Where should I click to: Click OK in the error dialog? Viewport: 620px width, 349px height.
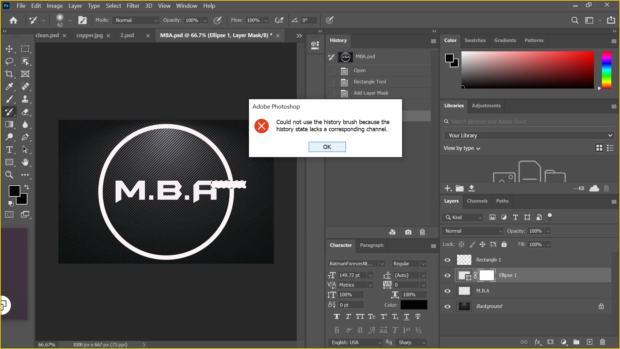click(327, 147)
